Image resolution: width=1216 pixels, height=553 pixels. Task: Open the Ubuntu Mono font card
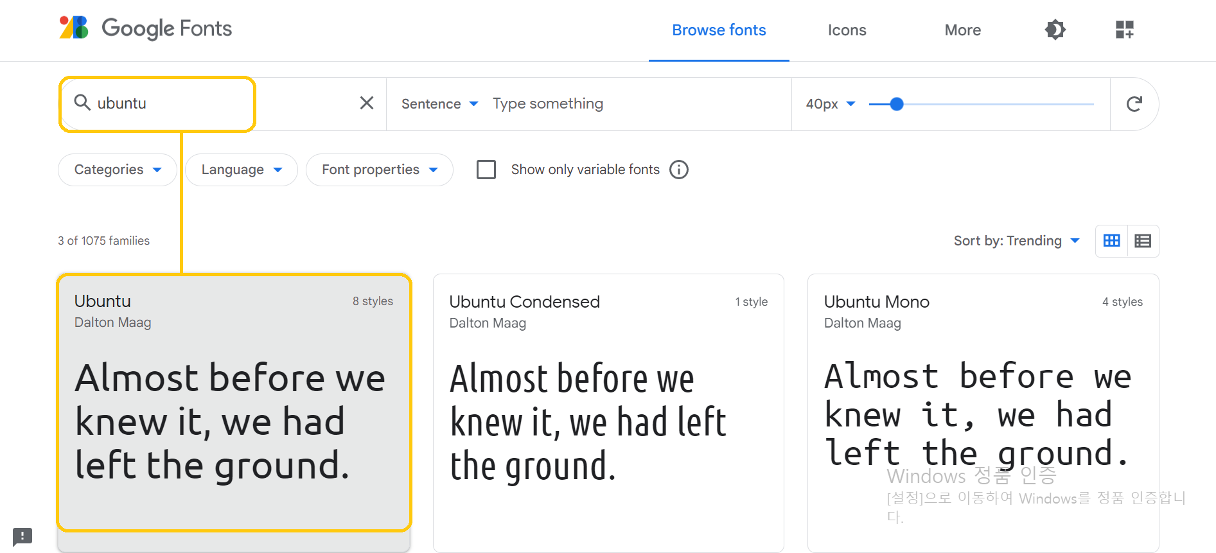coord(983,413)
